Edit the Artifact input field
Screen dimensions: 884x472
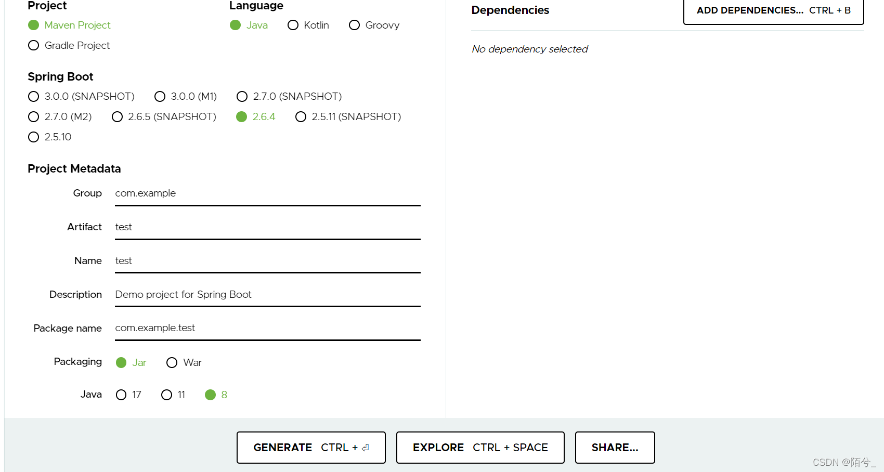268,227
